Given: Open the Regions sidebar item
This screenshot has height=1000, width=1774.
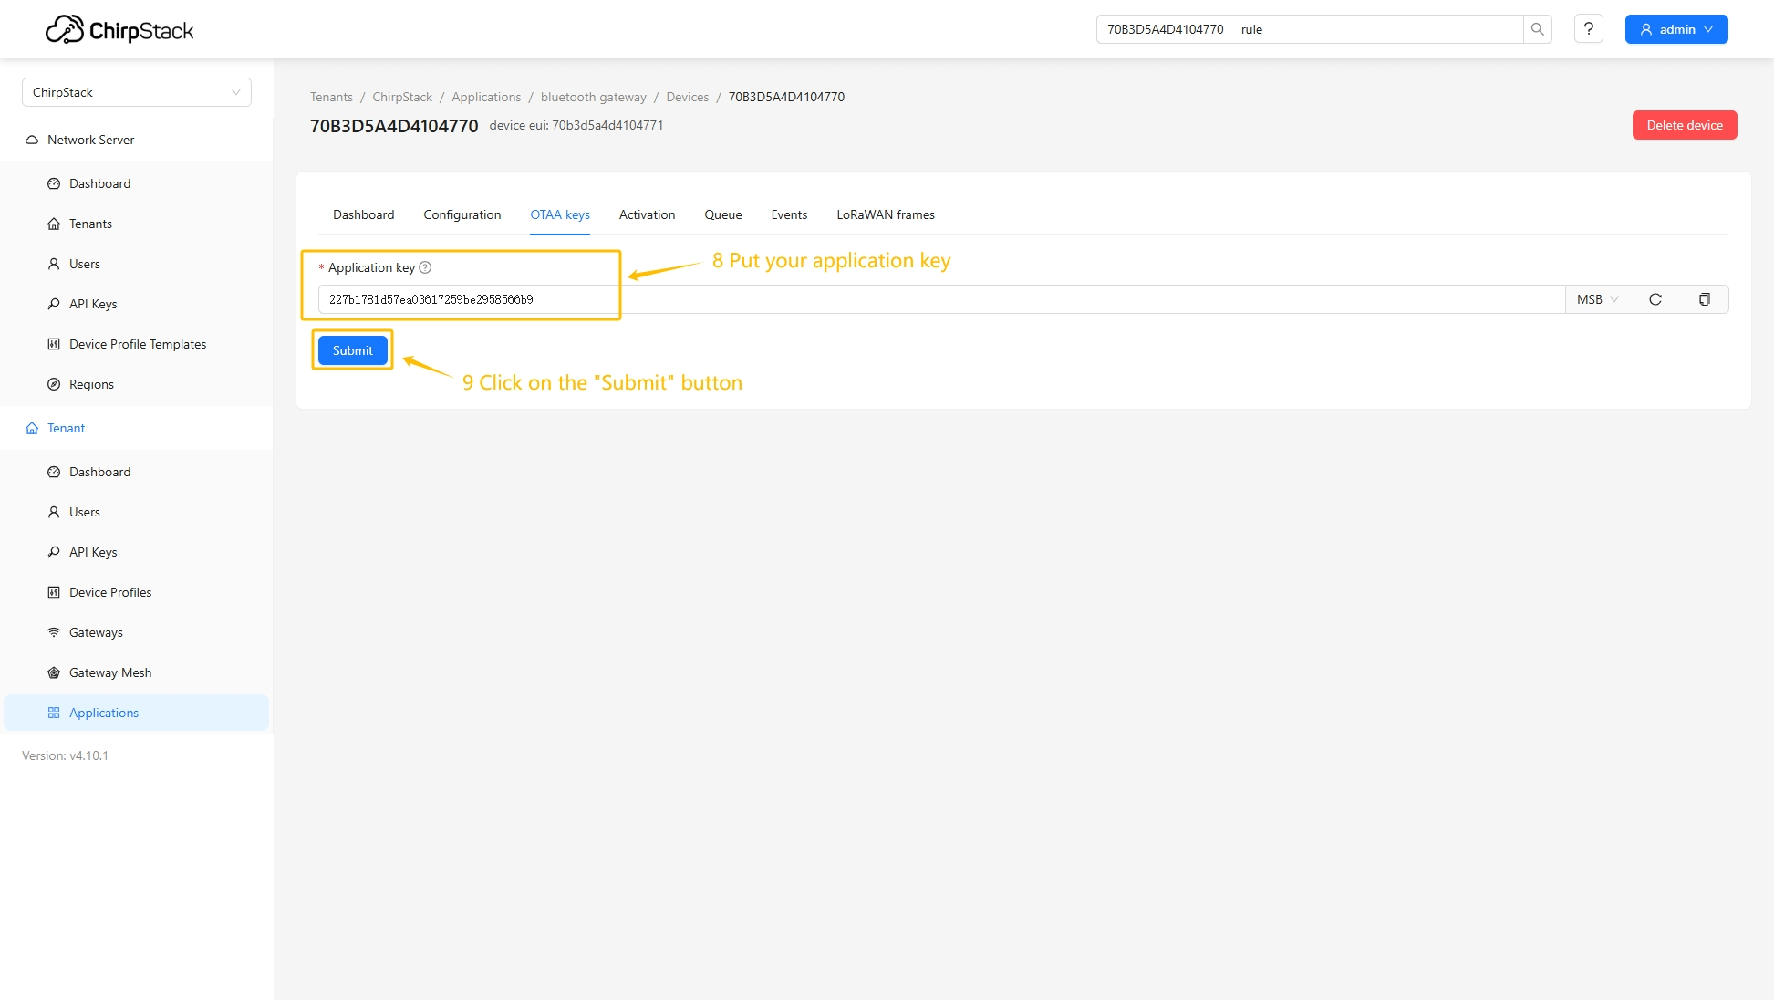Looking at the screenshot, I should pos(91,384).
